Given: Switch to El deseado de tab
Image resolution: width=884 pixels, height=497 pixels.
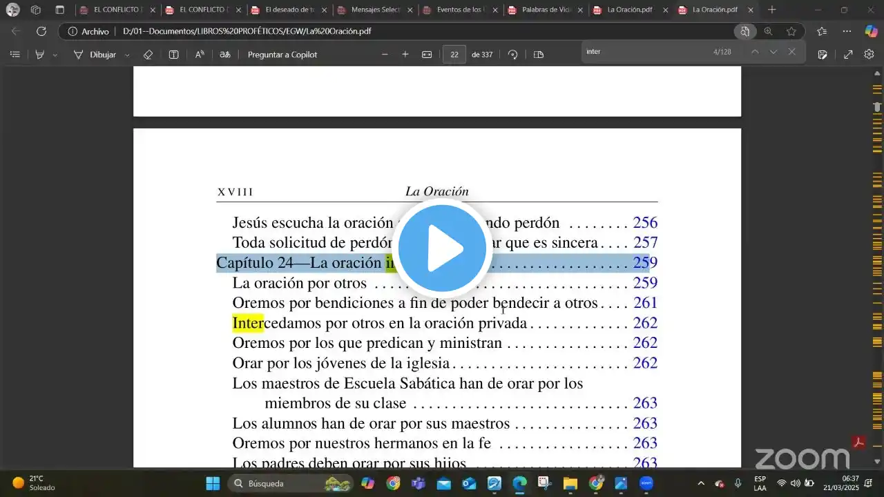Looking at the screenshot, I should tap(288, 10).
